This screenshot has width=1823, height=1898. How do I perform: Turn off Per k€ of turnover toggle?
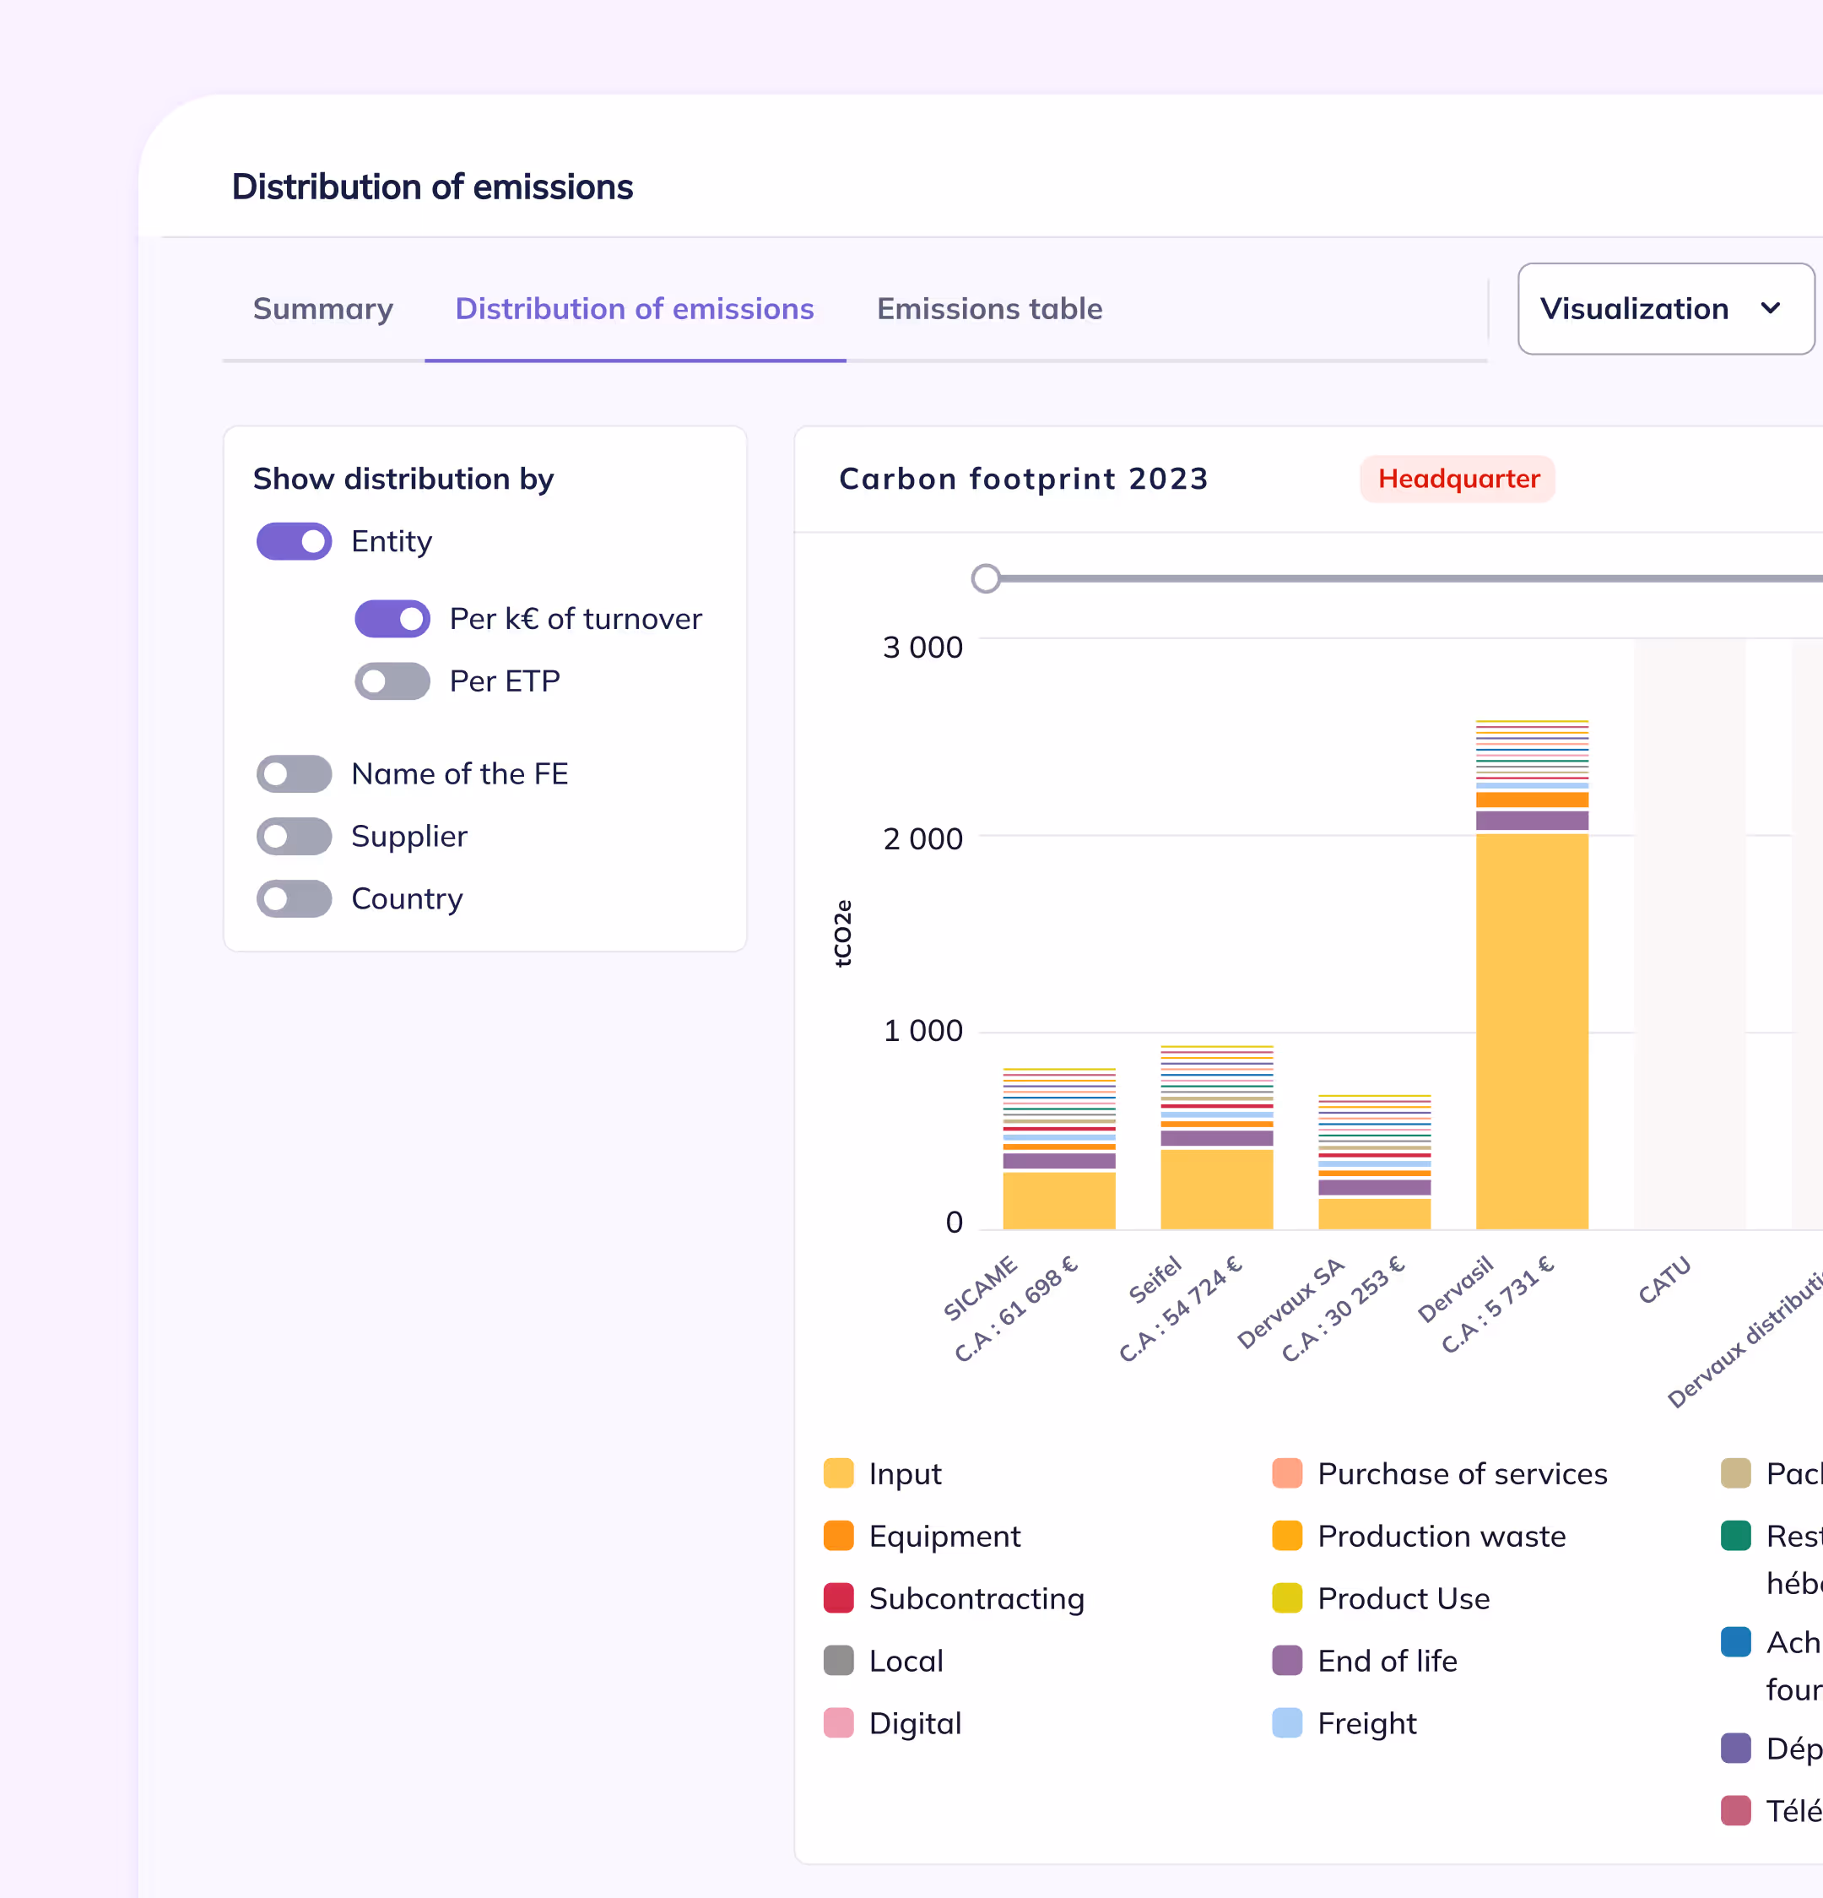(392, 619)
